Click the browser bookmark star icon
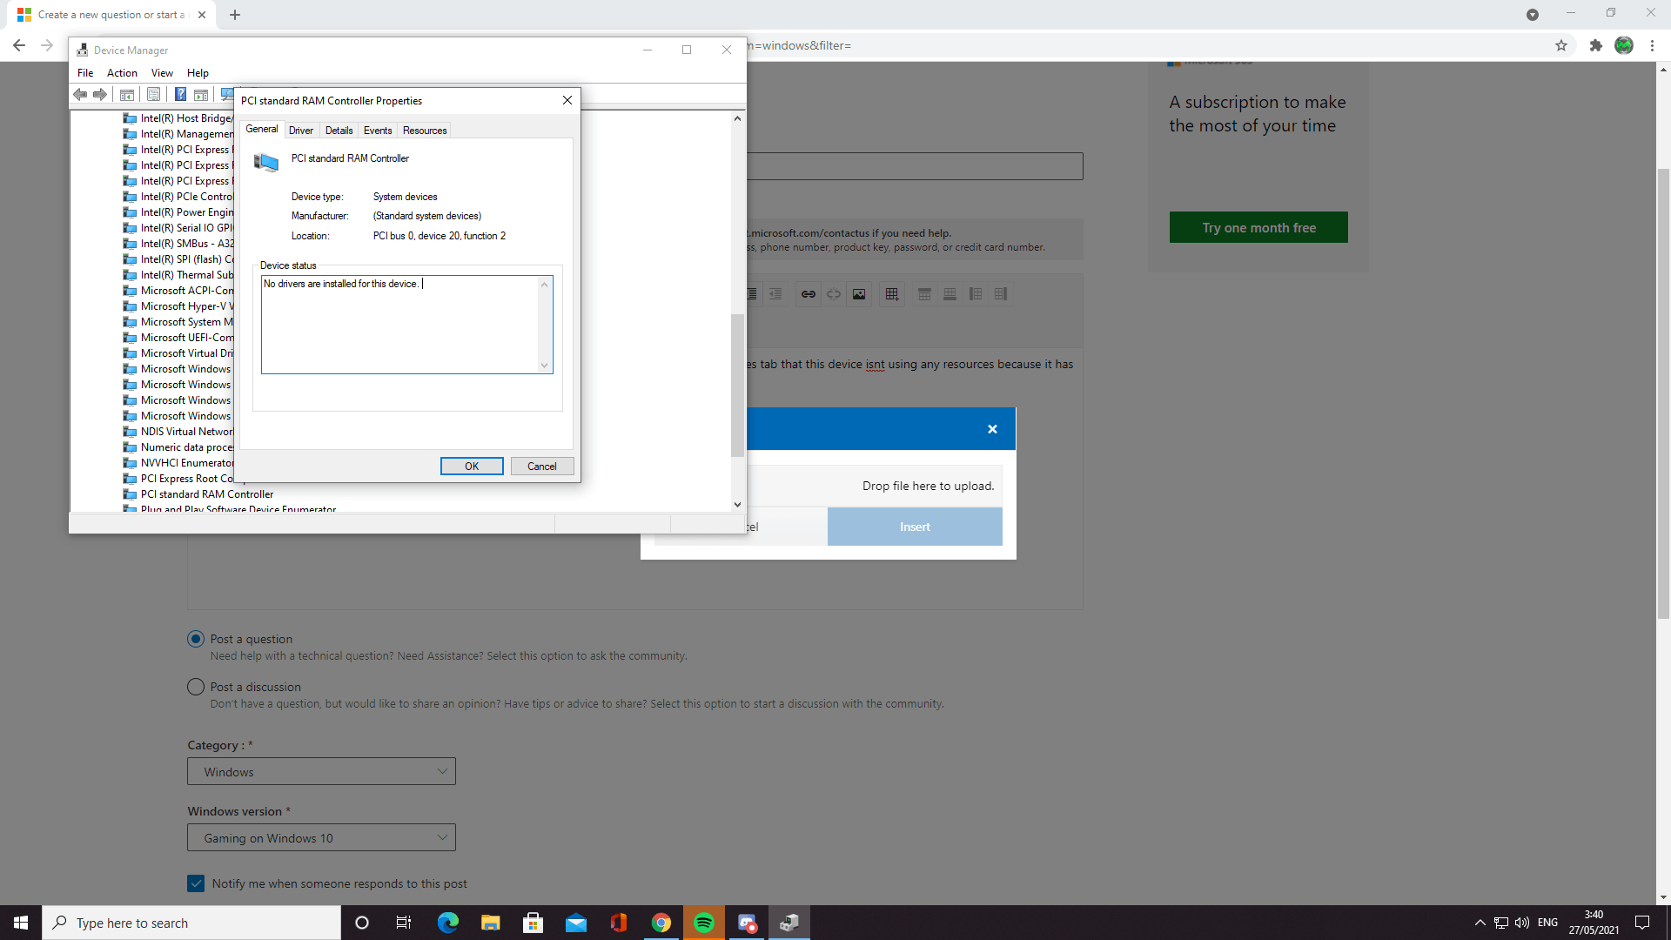Image resolution: width=1671 pixels, height=940 pixels. pyautogui.click(x=1561, y=45)
